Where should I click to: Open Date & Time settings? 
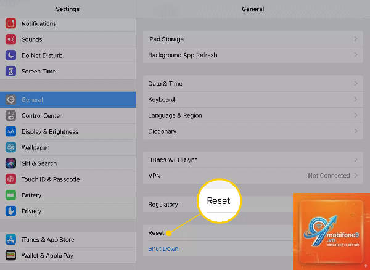click(253, 83)
